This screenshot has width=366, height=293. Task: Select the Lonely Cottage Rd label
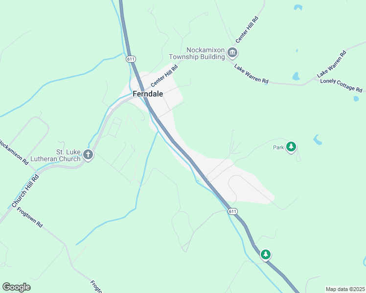pyautogui.click(x=341, y=85)
